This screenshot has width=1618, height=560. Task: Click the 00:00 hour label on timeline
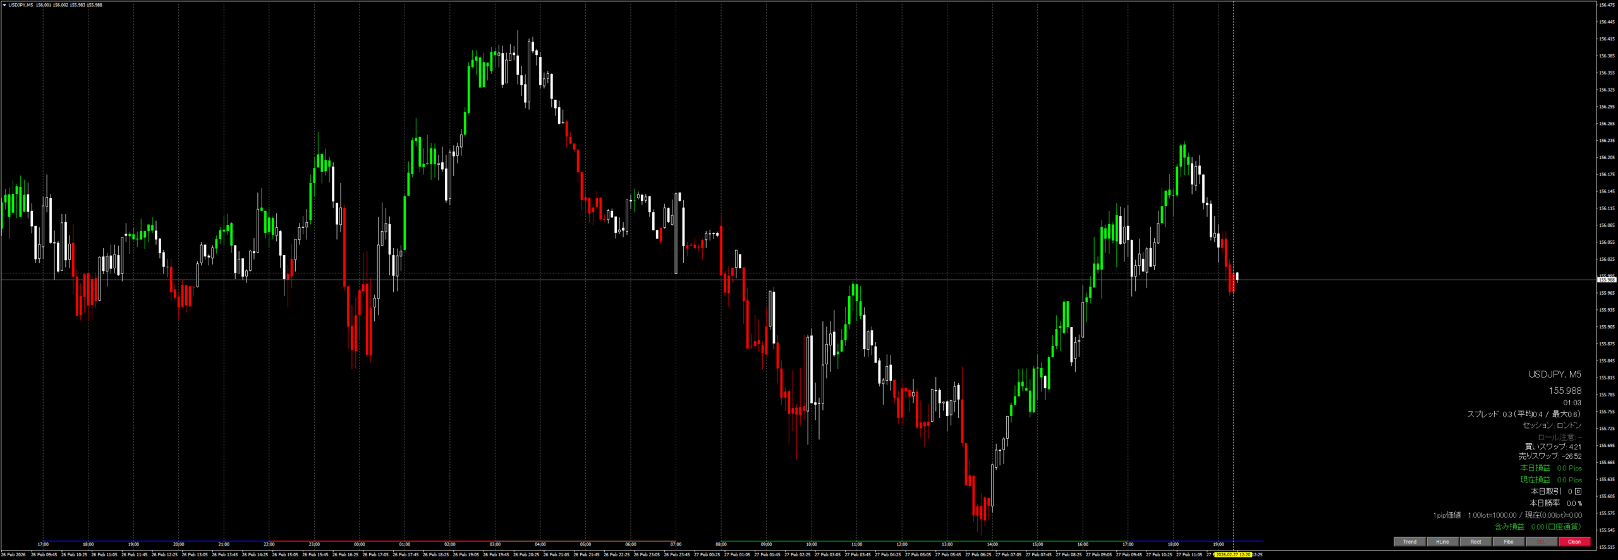359,544
